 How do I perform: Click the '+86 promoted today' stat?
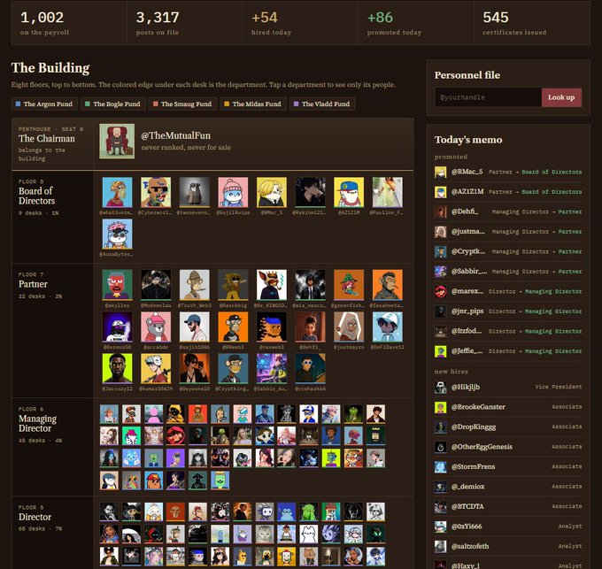(x=416, y=23)
